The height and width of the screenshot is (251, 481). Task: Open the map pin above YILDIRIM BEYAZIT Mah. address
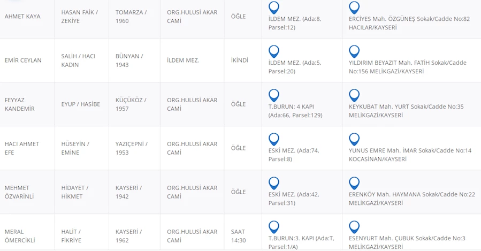pos(354,52)
